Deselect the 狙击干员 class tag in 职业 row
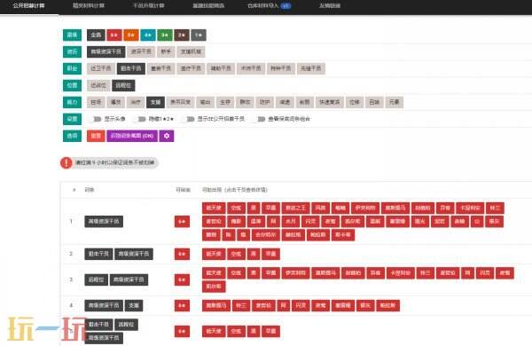Image resolution: width=532 pixels, height=346 pixels. click(131, 68)
